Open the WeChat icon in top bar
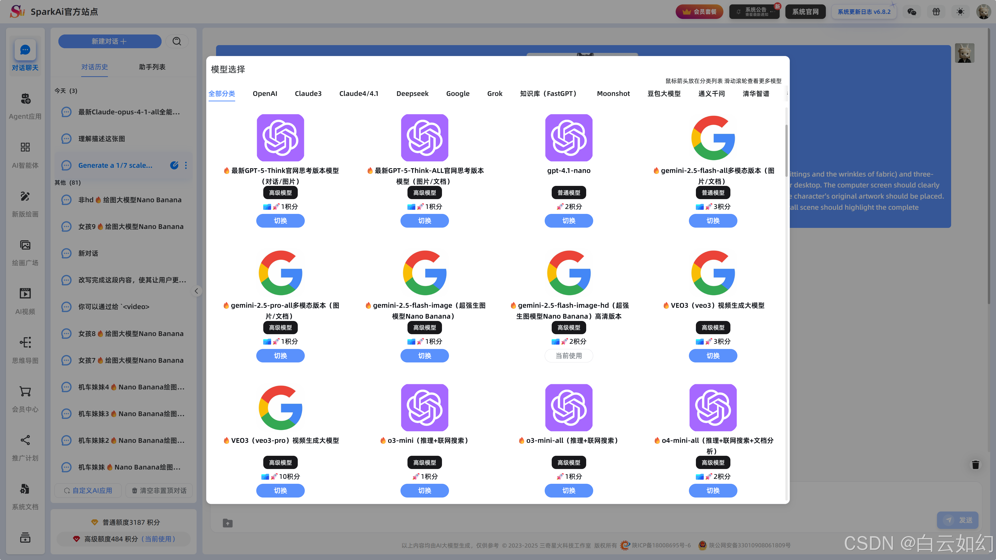This screenshot has height=560, width=996. [x=912, y=12]
